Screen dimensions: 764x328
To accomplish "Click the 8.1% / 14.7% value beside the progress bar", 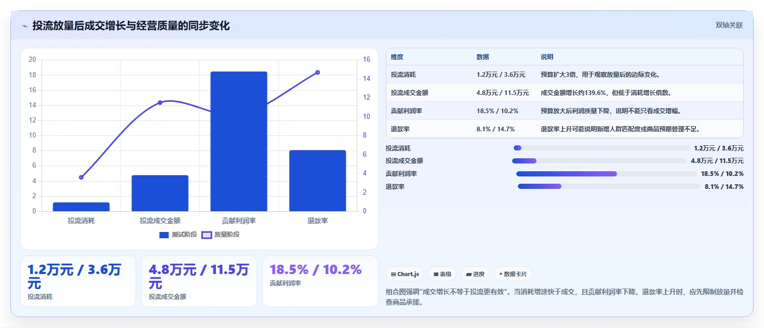I will pyautogui.click(x=724, y=186).
